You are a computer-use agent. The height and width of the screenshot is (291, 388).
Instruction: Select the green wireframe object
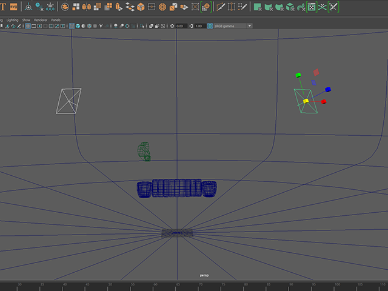coord(144,152)
